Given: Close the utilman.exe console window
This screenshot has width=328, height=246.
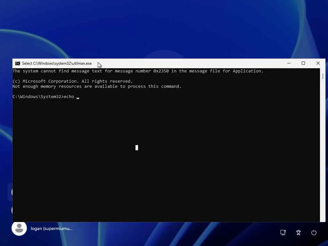Looking at the screenshot, I should (x=318, y=63).
